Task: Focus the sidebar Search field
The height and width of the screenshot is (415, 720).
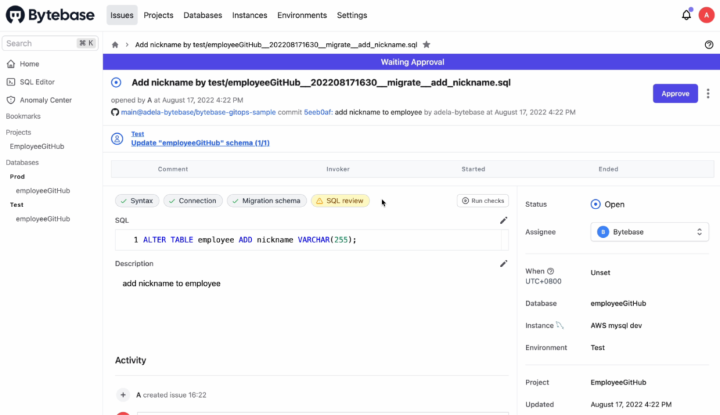Action: 40,43
